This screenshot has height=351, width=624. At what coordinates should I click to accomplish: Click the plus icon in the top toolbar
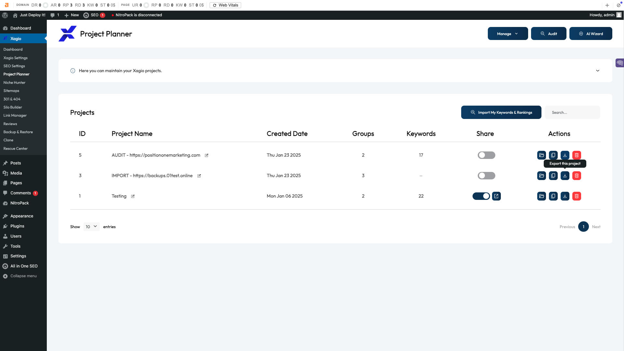pyautogui.click(x=607, y=5)
